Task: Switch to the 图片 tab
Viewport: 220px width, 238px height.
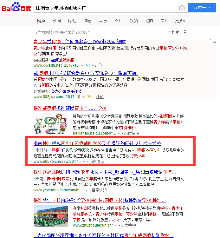Action: [118, 21]
